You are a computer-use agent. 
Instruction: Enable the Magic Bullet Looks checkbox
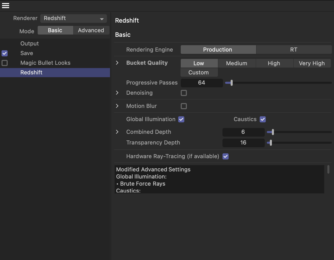click(x=5, y=63)
